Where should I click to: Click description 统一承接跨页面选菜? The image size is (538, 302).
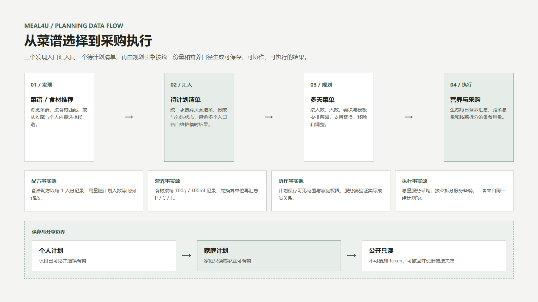click(x=199, y=117)
